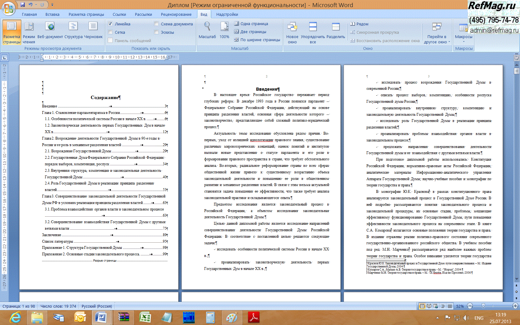The height and width of the screenshot is (325, 520).
Task: Click По ширине страницы button
Action: (257, 40)
